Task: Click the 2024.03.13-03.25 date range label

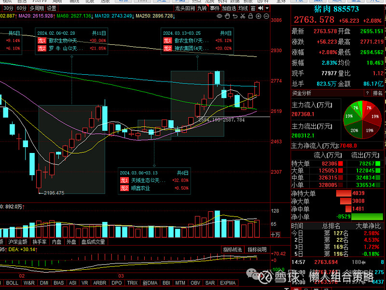Action: (x=182, y=33)
